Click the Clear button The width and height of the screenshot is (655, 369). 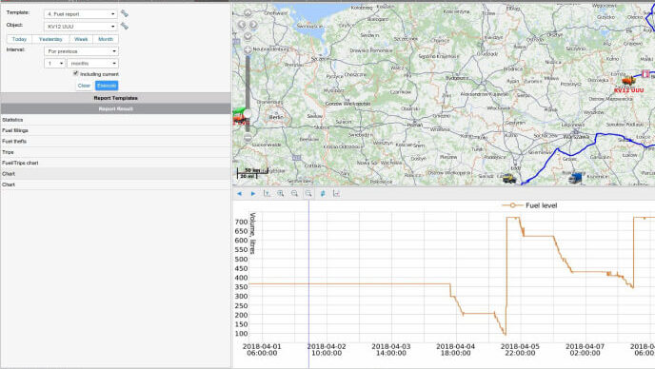point(84,86)
